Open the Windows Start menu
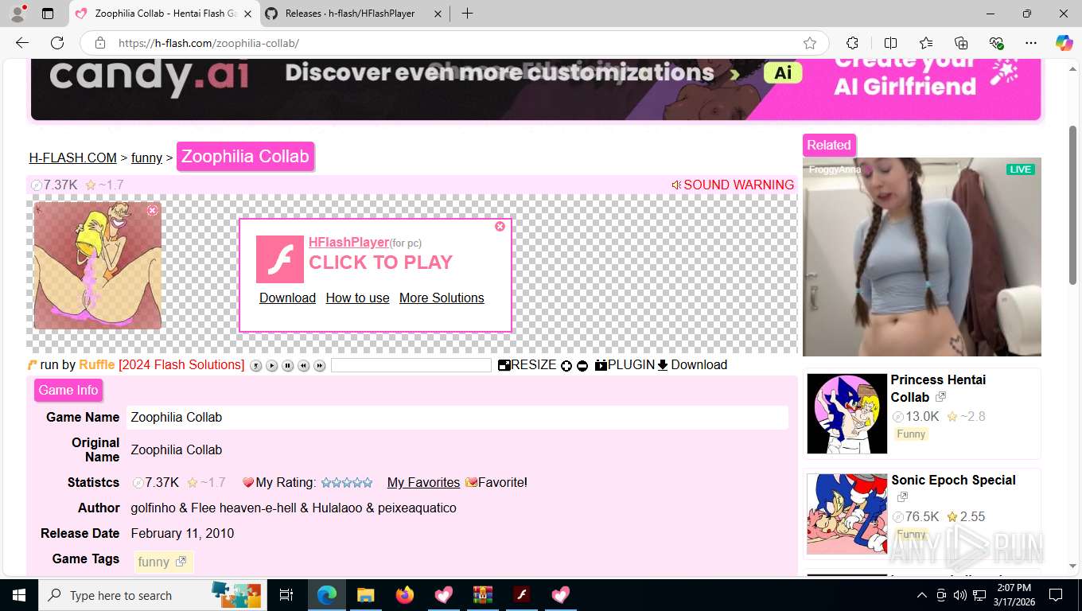The image size is (1082, 611). [18, 595]
